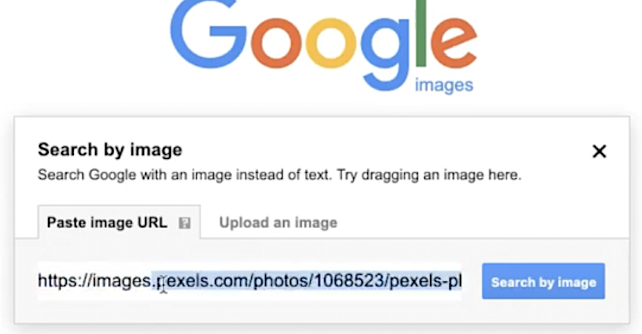Switch to the Upload an image tab
This screenshot has height=334, width=642.
[x=278, y=222]
